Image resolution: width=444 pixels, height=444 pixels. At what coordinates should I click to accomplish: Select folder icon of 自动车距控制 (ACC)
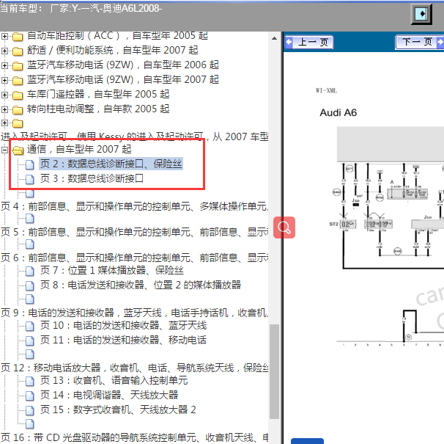[x=18, y=37]
